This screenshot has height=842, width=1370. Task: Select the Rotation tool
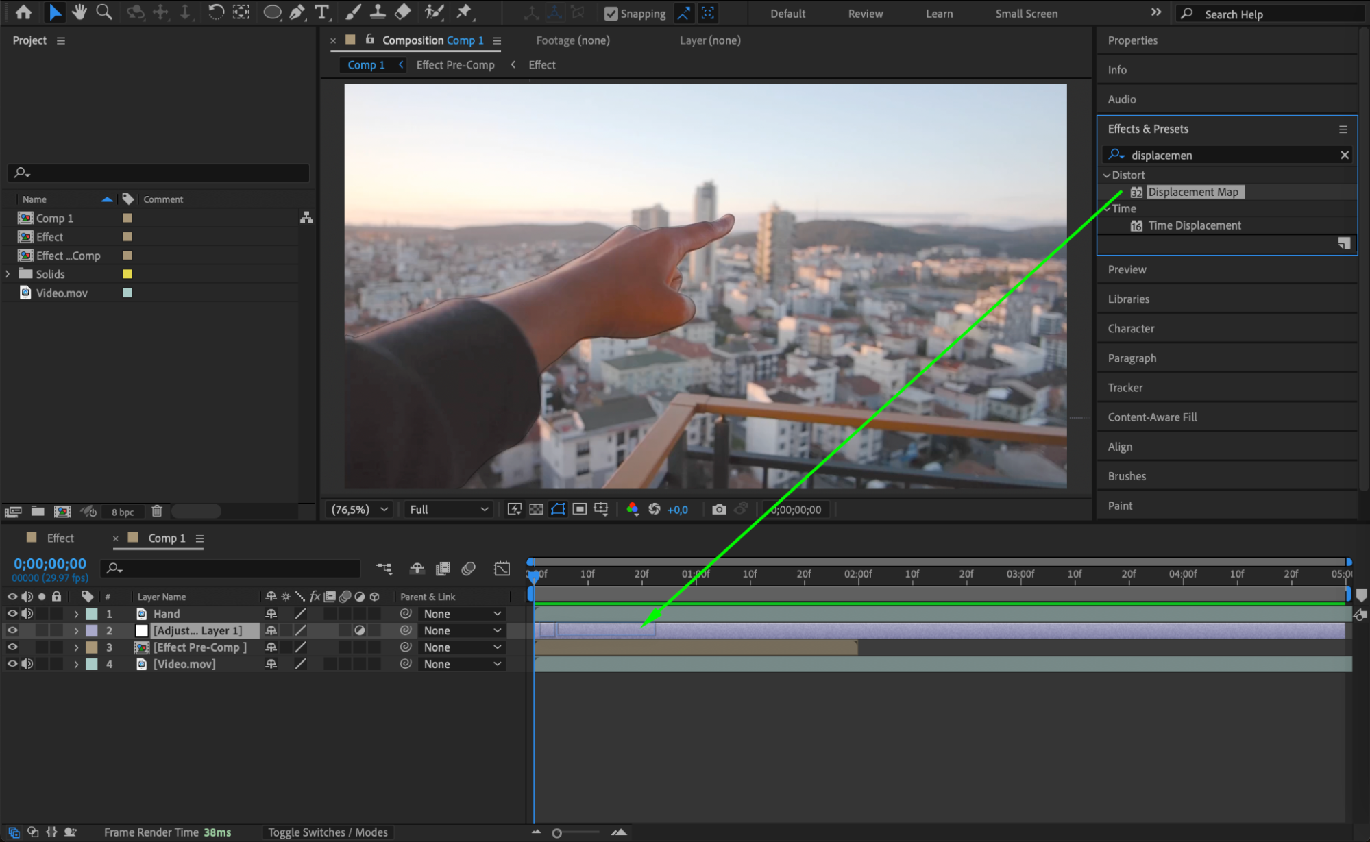click(x=215, y=12)
